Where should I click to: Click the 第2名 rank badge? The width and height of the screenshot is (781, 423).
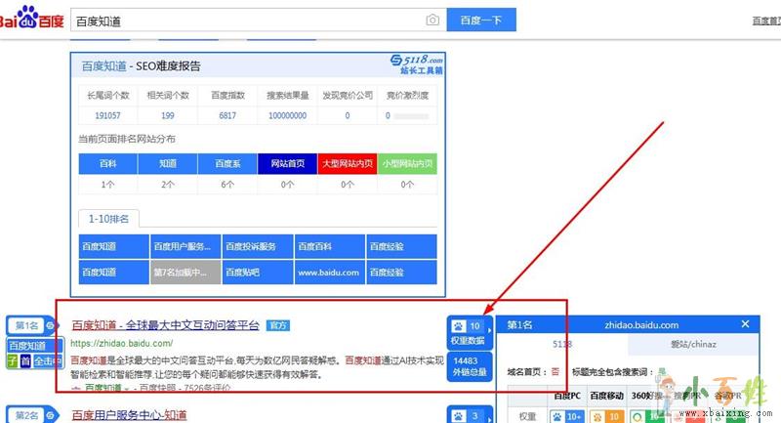(27, 416)
